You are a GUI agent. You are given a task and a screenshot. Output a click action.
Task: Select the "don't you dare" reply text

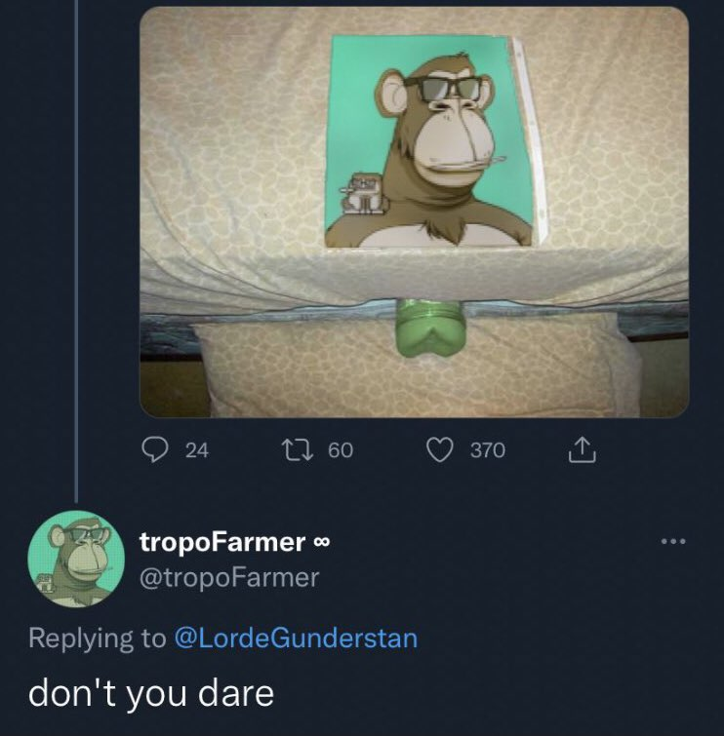[151, 692]
